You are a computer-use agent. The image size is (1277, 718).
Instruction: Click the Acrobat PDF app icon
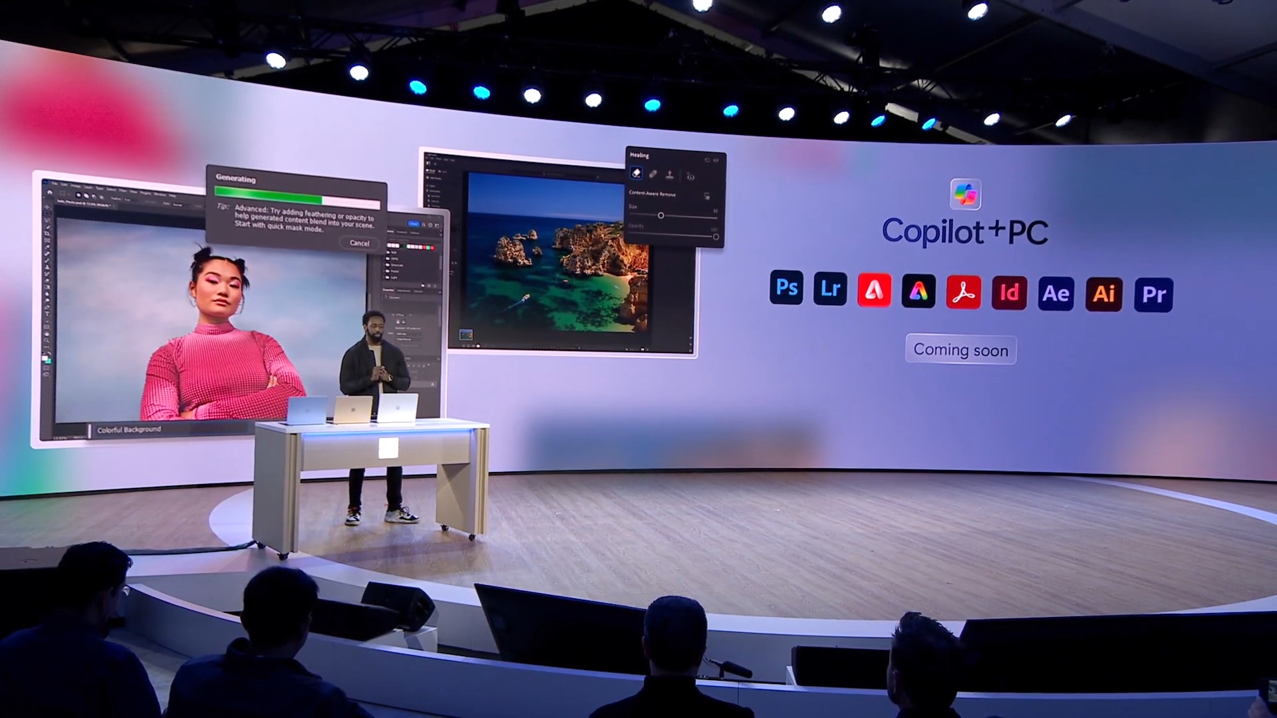(x=963, y=292)
